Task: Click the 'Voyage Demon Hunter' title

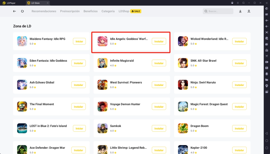Action: point(125,104)
